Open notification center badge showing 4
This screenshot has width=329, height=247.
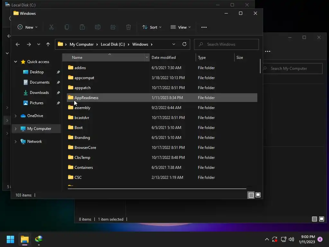pos(320,239)
